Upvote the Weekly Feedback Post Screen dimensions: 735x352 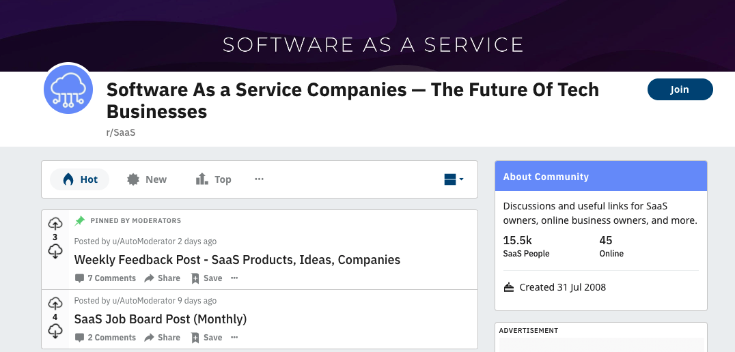(x=55, y=223)
